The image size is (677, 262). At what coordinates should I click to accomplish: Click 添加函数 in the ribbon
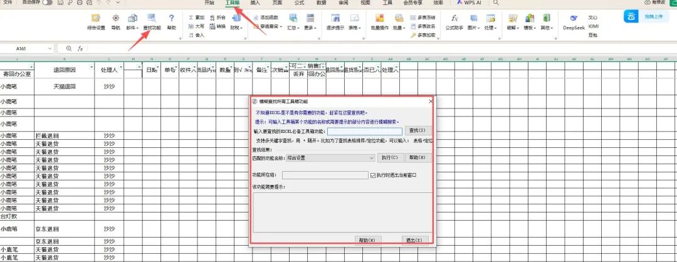pyautogui.click(x=266, y=18)
